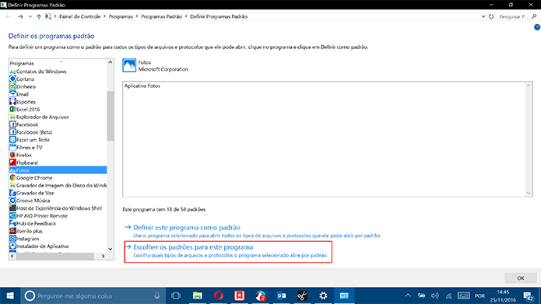Screen dimensions: 541x304
Task: Click the Esportes app icon
Action: [12, 102]
